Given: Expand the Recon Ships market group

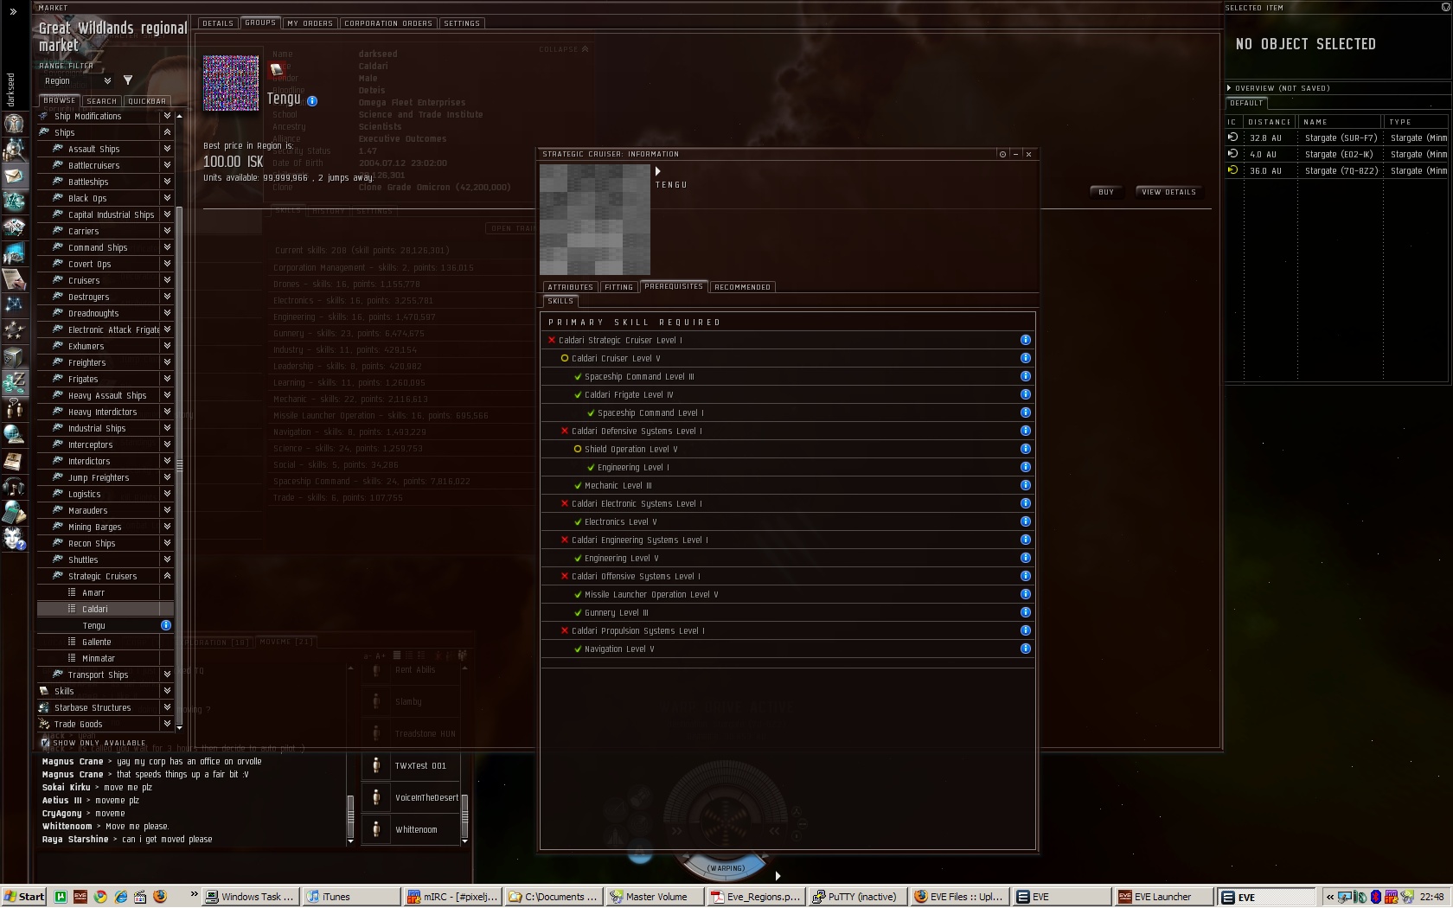Looking at the screenshot, I should 167,543.
